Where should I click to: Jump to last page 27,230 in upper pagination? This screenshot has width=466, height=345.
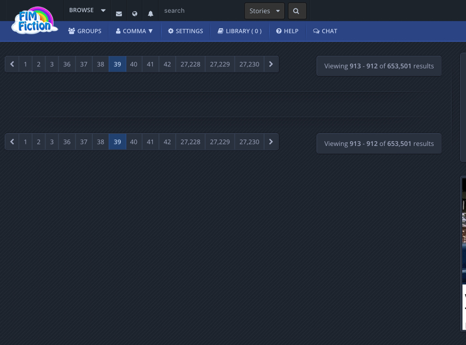(x=249, y=64)
